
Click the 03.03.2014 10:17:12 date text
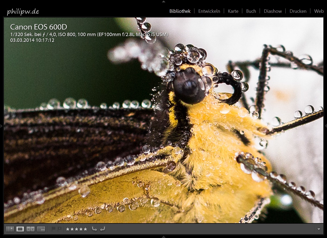[32, 40]
